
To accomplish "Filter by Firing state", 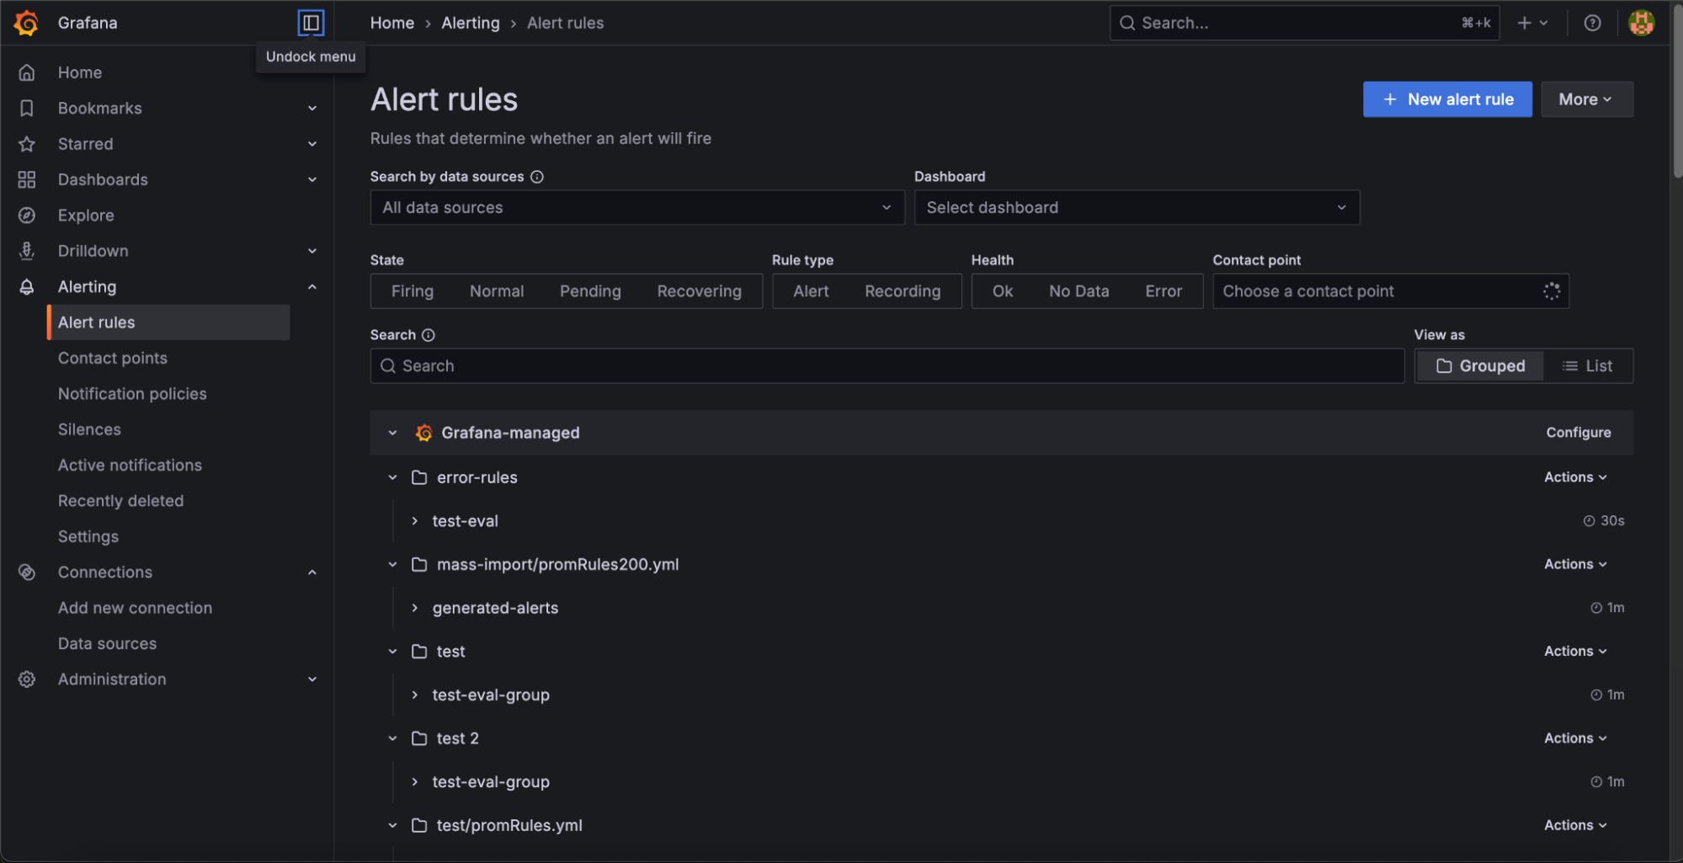I will [x=413, y=291].
